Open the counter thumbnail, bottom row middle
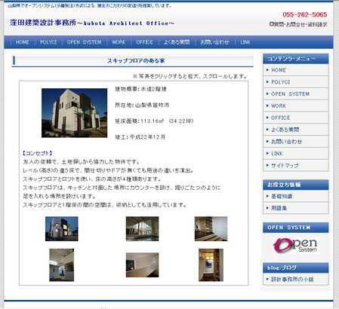The width and height of the screenshot is (339, 309). point(142,265)
